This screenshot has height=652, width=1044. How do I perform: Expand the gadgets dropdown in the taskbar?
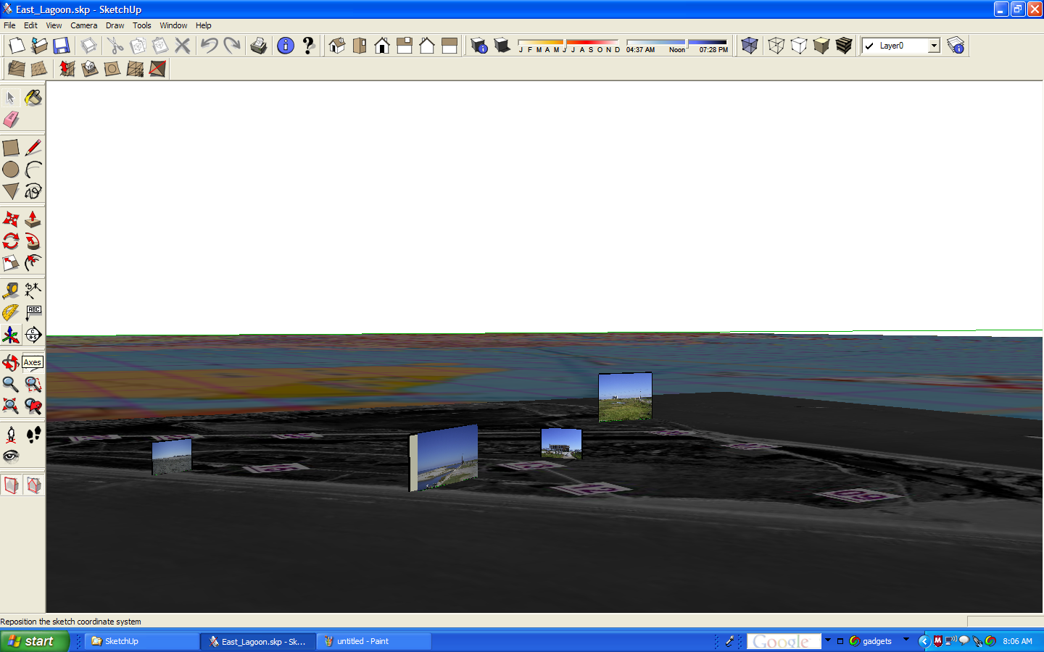(906, 640)
